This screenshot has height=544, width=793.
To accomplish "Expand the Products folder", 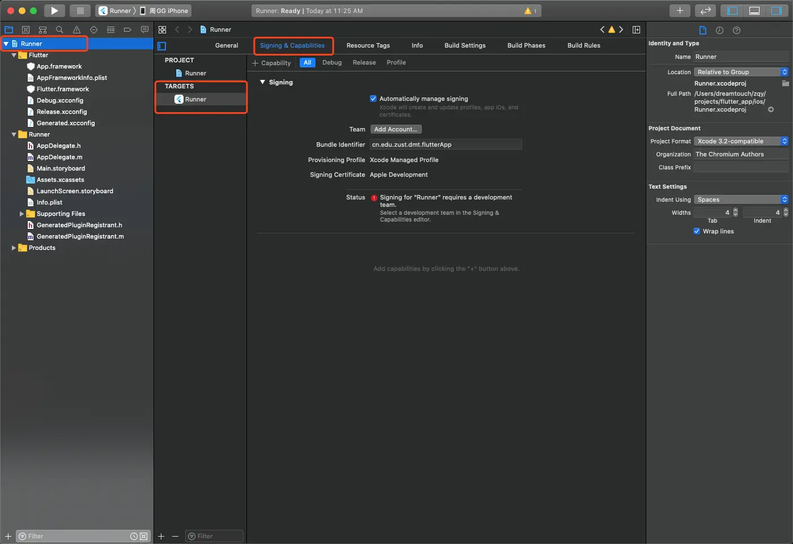I will tap(14, 248).
